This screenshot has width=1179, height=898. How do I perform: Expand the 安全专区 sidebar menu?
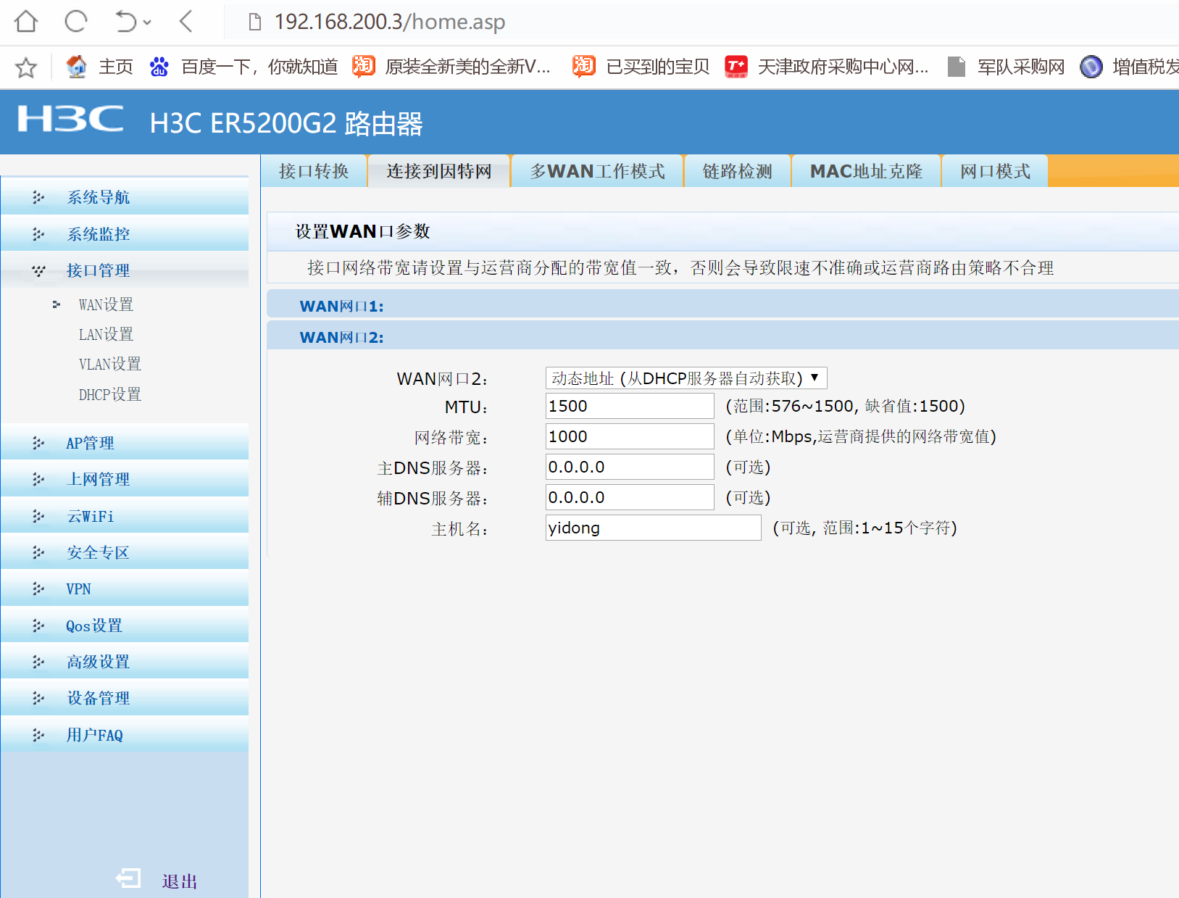[125, 552]
